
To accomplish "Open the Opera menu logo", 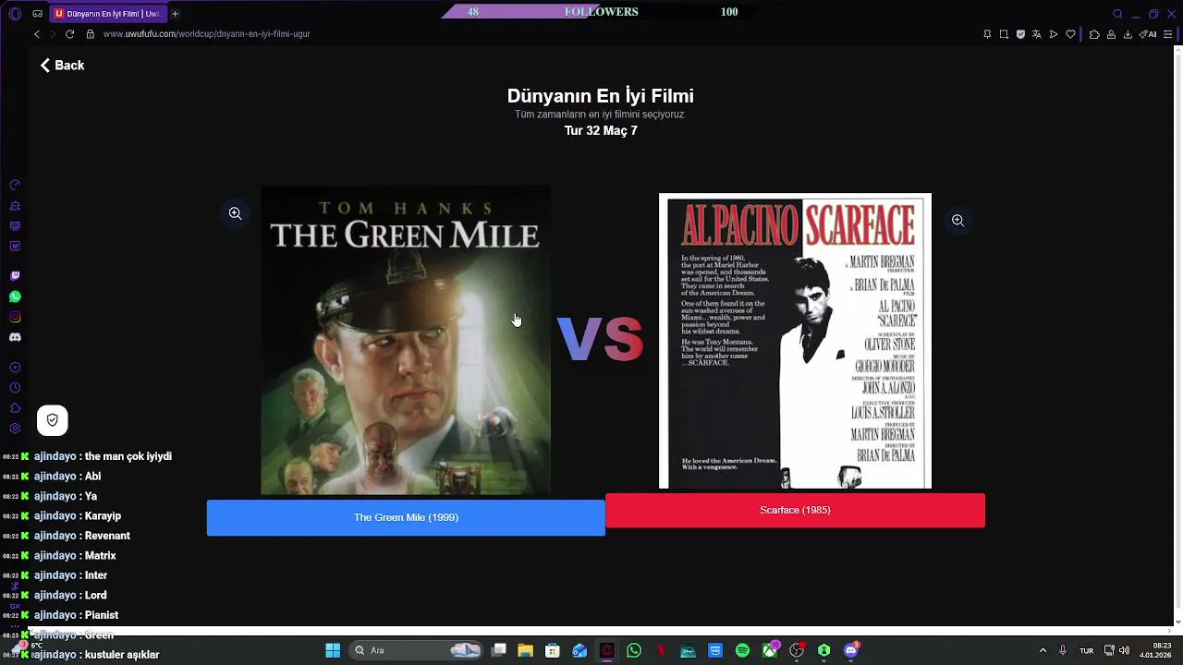I will (15, 14).
